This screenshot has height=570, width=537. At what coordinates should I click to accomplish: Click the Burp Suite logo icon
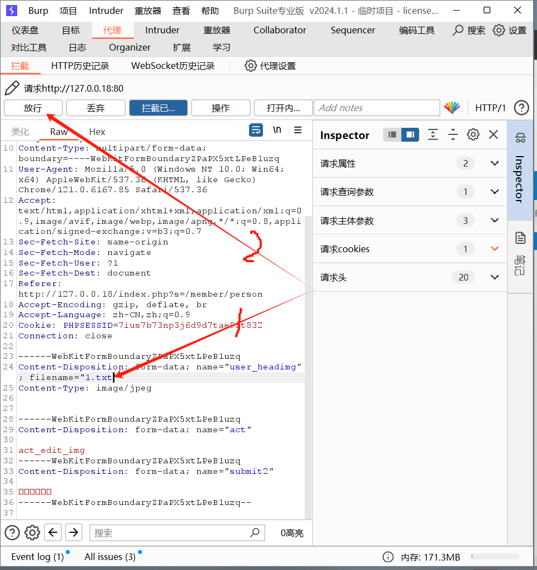[x=12, y=11]
